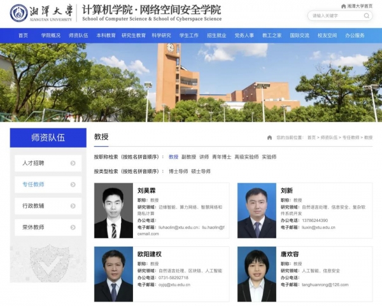The image size is (382, 306).
Task: Filter by 硕士导师 type
Action: 200,172
